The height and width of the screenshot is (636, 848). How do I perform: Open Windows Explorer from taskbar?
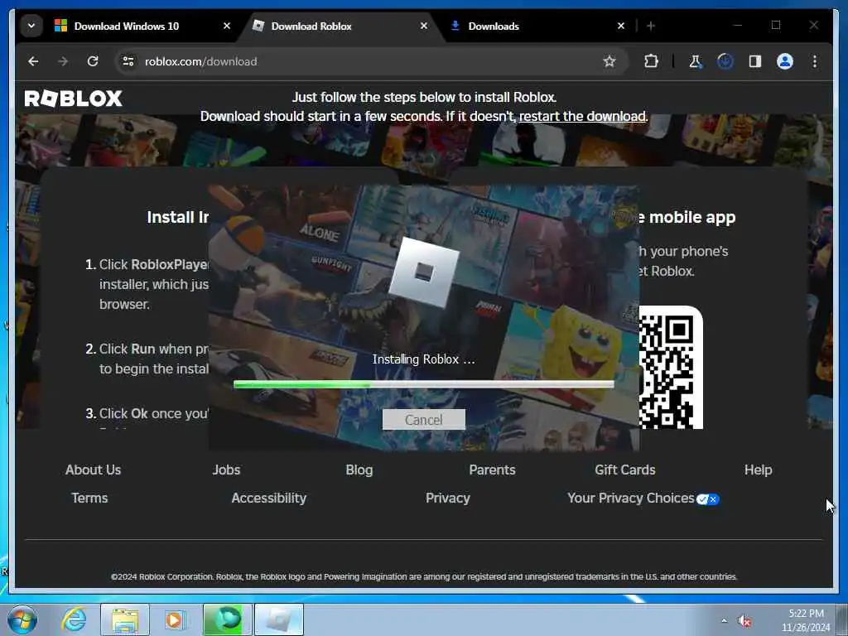[x=125, y=619]
